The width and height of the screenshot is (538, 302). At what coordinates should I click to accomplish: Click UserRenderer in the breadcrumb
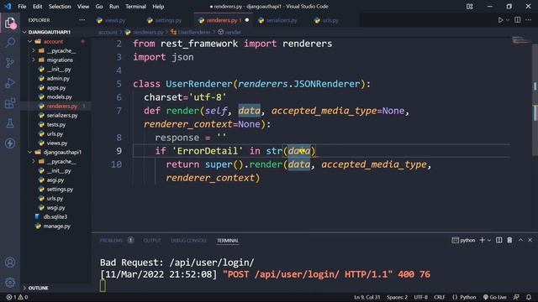(x=193, y=32)
